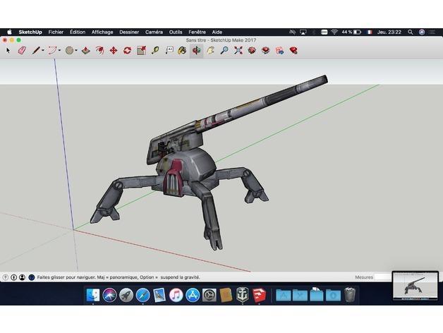The image size is (443, 333).
Task: Open App Store from the Dock
Action: (x=193, y=295)
